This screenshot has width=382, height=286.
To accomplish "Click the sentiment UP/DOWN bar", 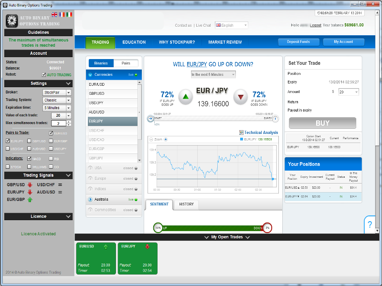I will pos(212,228).
